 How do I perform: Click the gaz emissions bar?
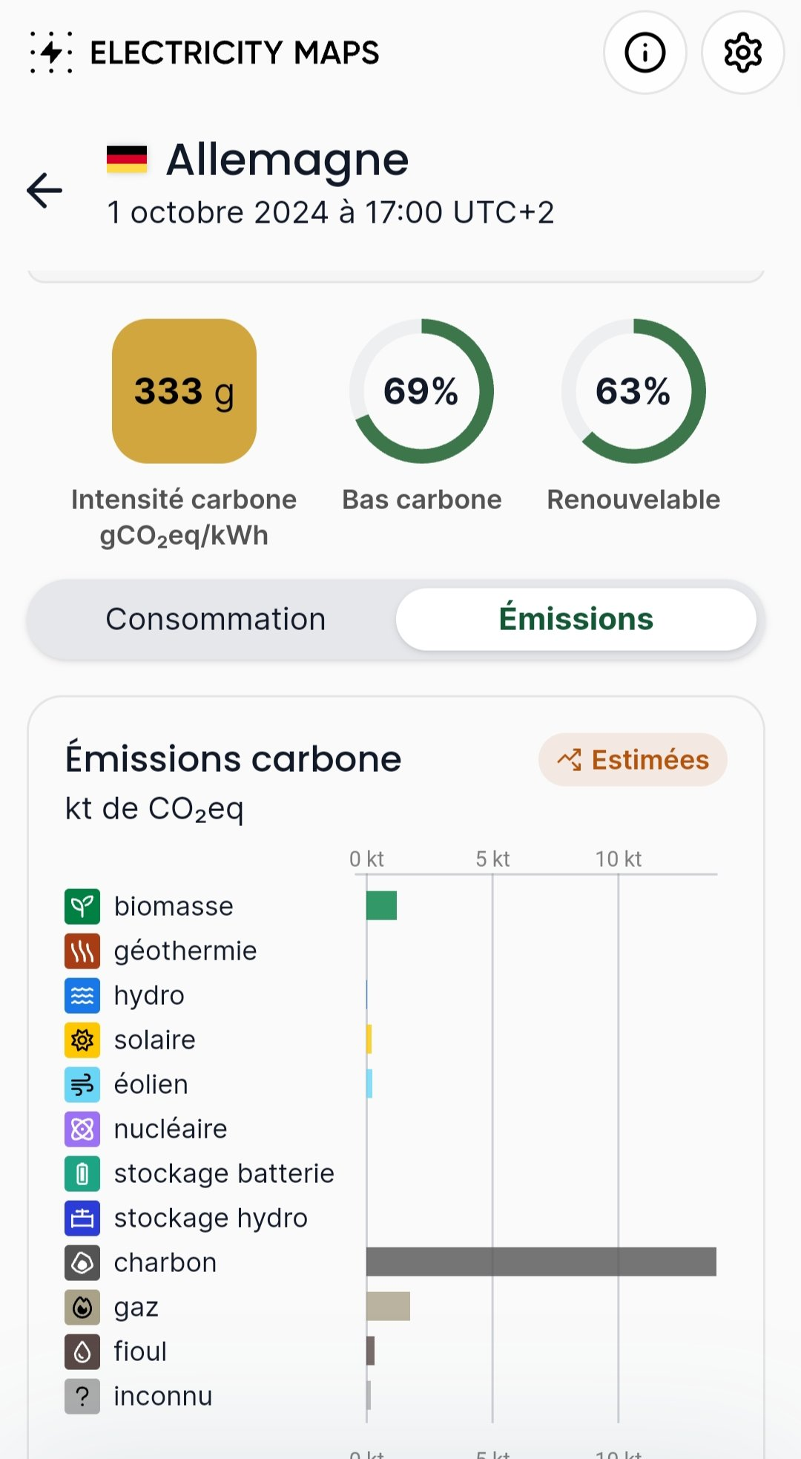tap(388, 1306)
